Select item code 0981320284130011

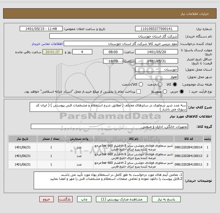click(x=189, y=164)
